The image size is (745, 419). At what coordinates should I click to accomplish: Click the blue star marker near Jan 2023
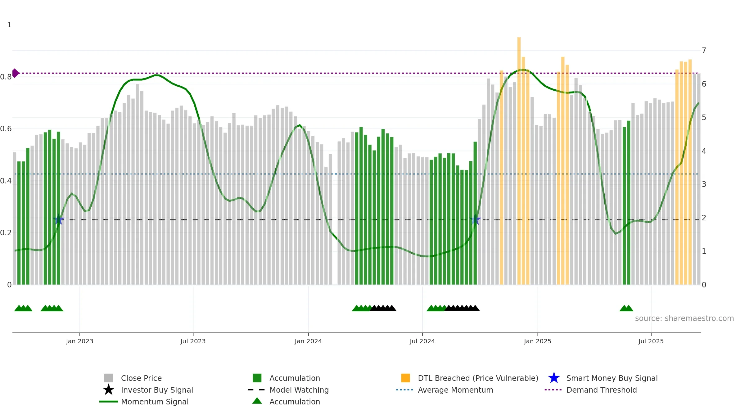pos(58,220)
